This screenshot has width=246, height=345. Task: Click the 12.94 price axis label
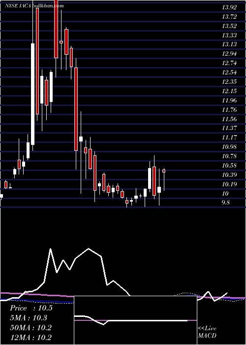[x=229, y=54]
